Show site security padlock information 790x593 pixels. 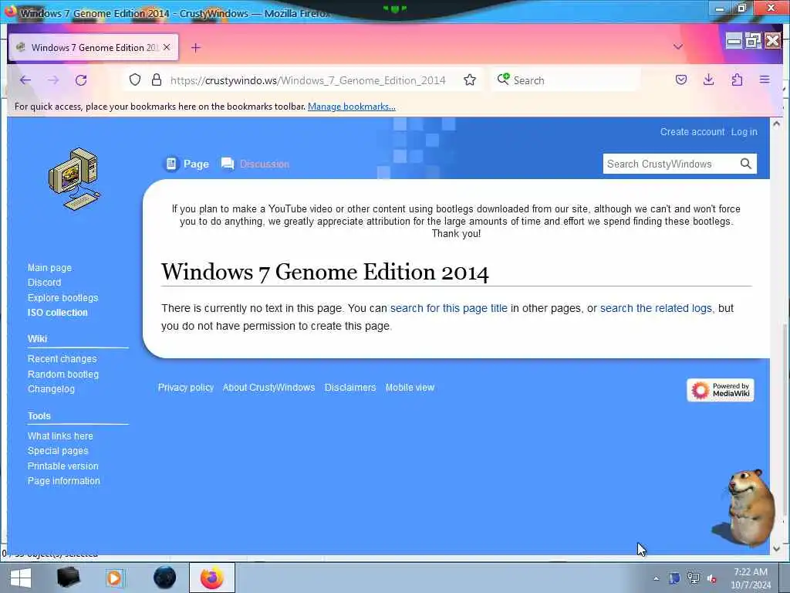coord(157,80)
